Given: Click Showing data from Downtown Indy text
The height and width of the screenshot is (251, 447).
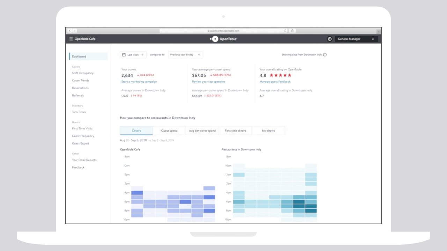Looking at the screenshot, I should 302,55.
